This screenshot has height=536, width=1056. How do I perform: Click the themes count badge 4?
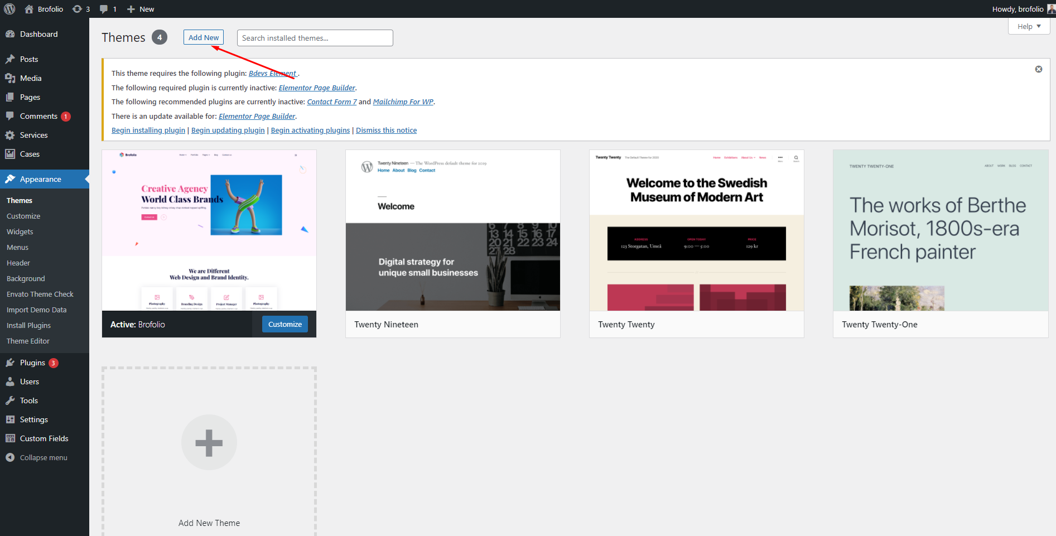[160, 37]
